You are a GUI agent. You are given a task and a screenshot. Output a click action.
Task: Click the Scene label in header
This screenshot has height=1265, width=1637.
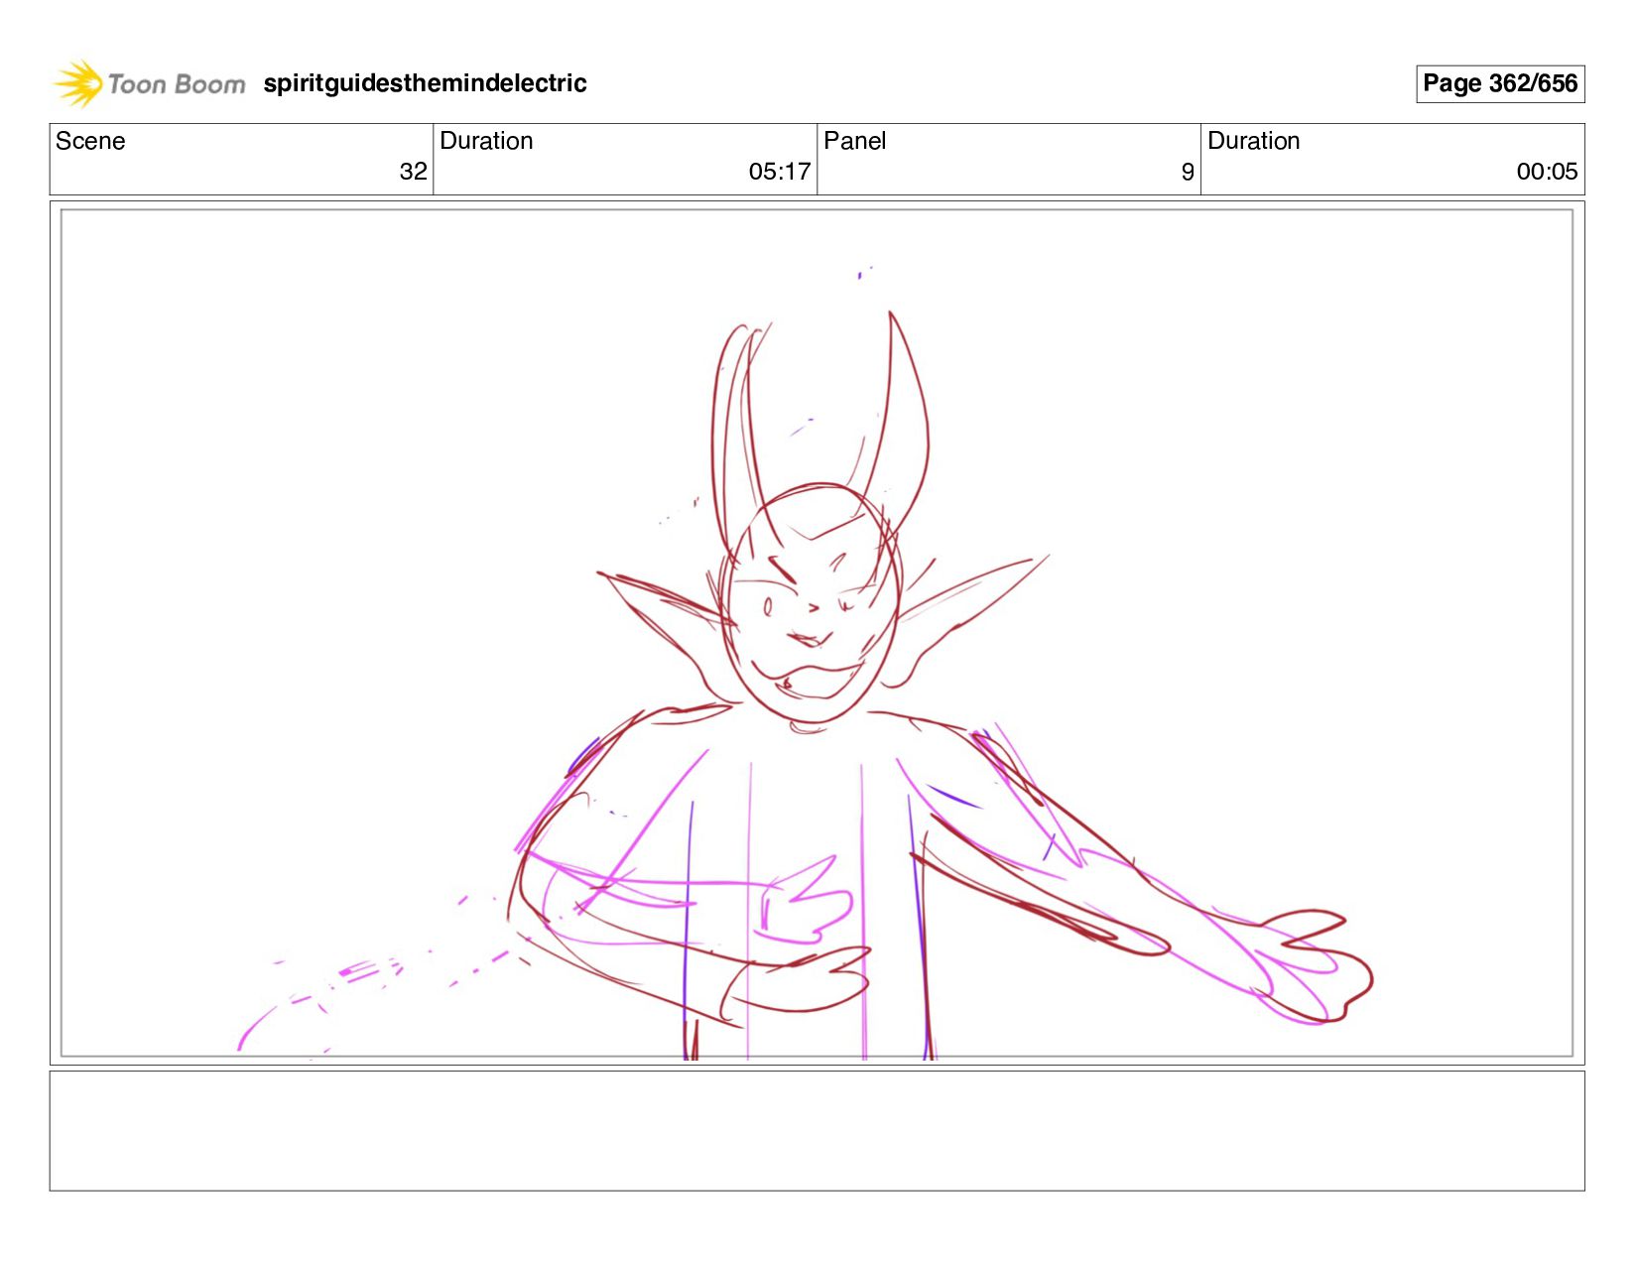point(90,141)
